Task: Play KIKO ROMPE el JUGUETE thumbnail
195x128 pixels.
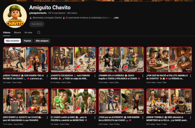Action: coord(26,101)
